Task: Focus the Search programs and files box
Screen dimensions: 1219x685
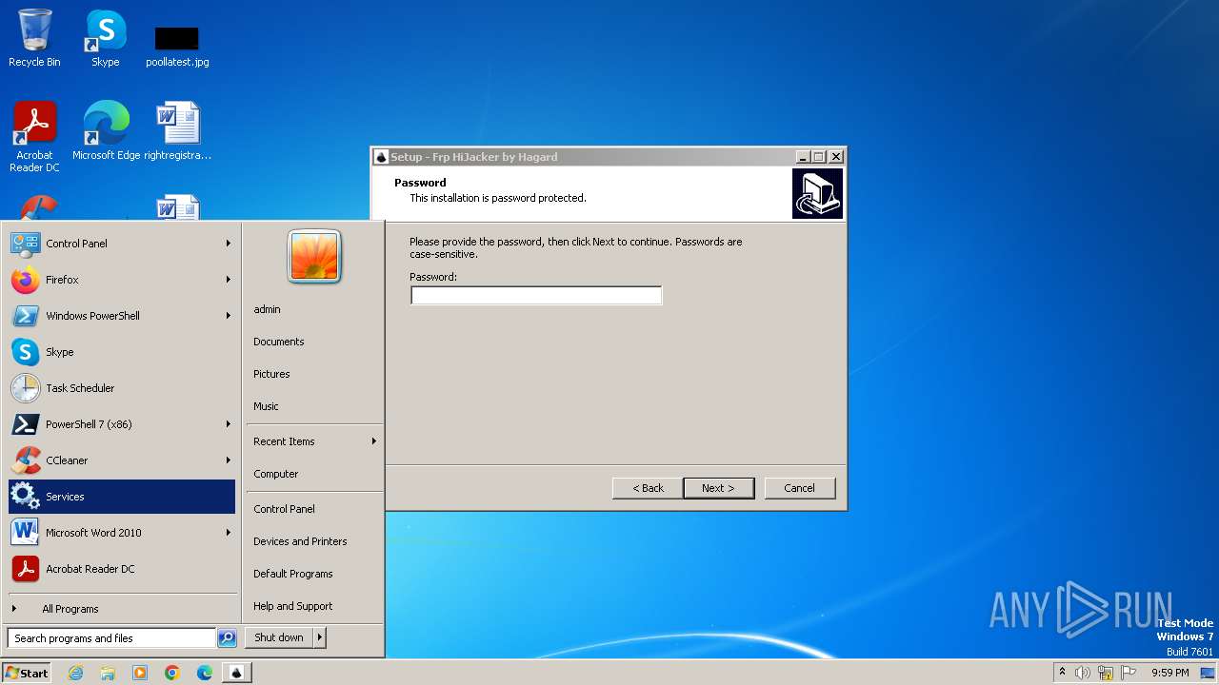Action: click(111, 638)
